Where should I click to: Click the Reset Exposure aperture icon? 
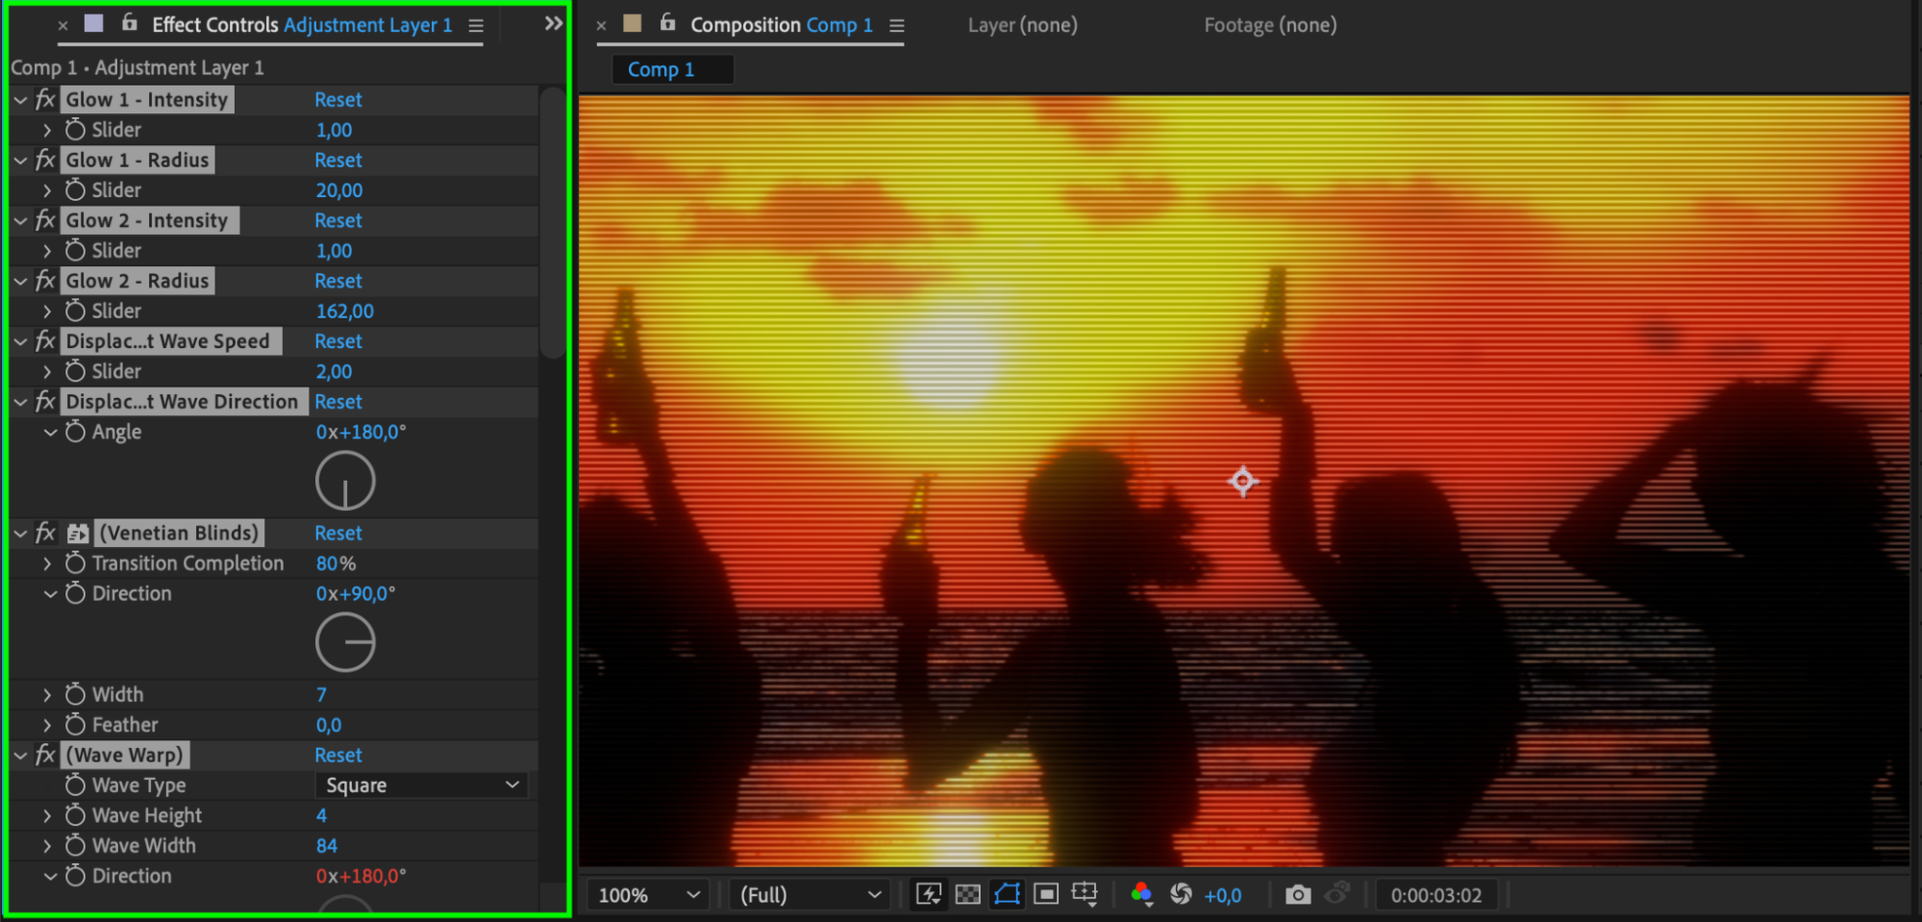(1181, 895)
